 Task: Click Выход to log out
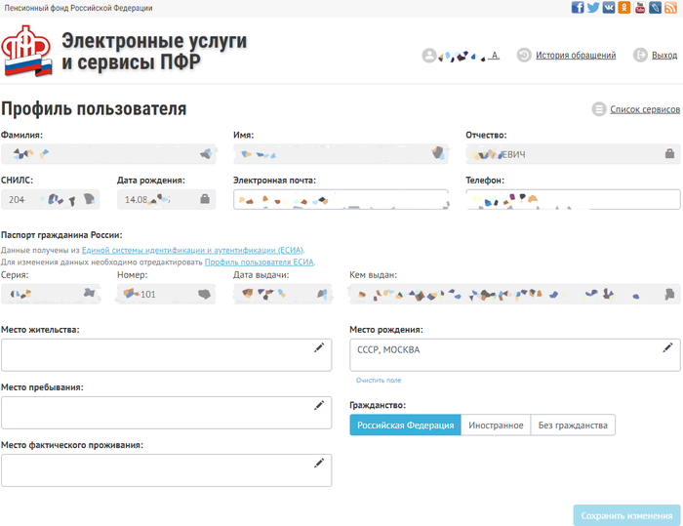point(663,56)
